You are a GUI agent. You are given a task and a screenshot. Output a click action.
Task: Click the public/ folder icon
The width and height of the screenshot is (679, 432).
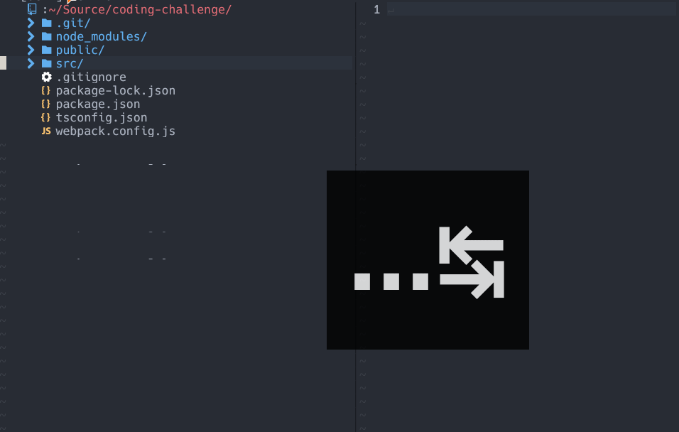(x=46, y=50)
